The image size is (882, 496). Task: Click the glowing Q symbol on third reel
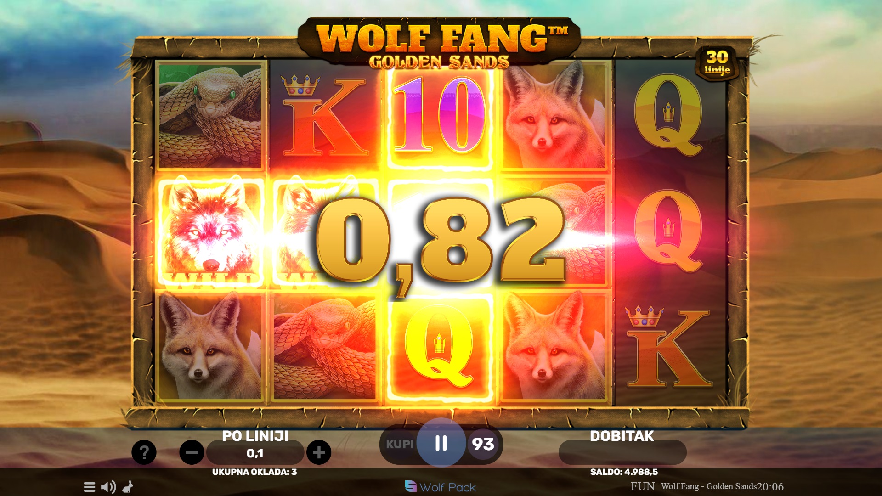point(440,348)
